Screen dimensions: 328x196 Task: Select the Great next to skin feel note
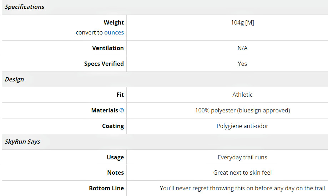pyautogui.click(x=242, y=173)
